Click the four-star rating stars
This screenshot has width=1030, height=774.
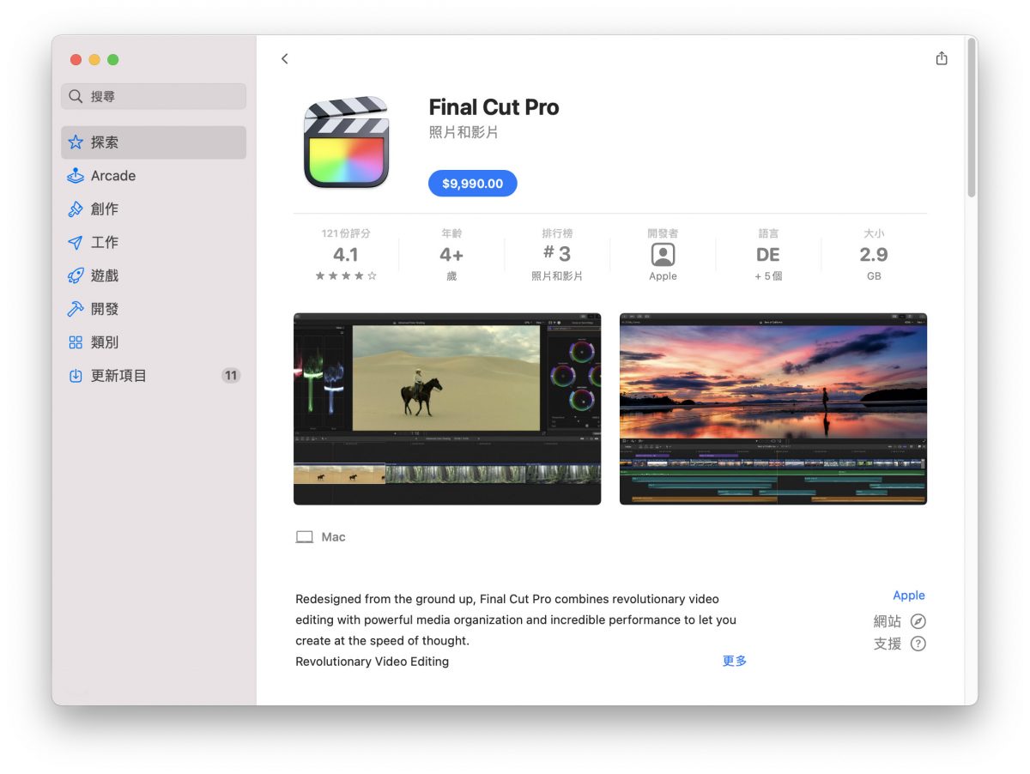[x=345, y=276]
